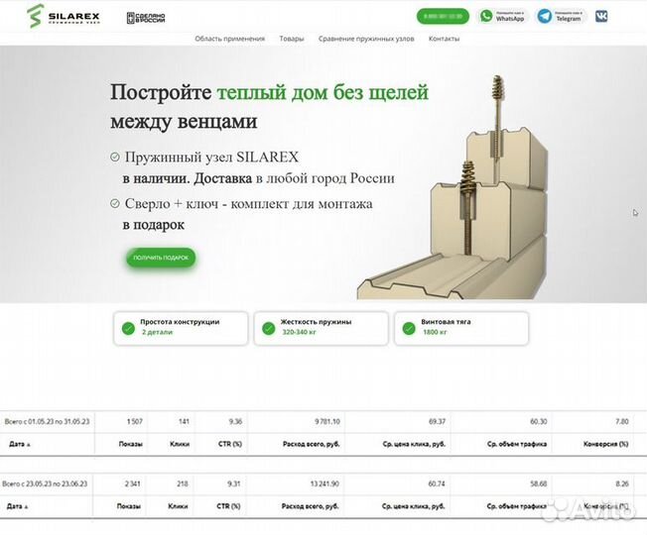
Task: Open 'Контакты' menu item
Action: [444, 39]
